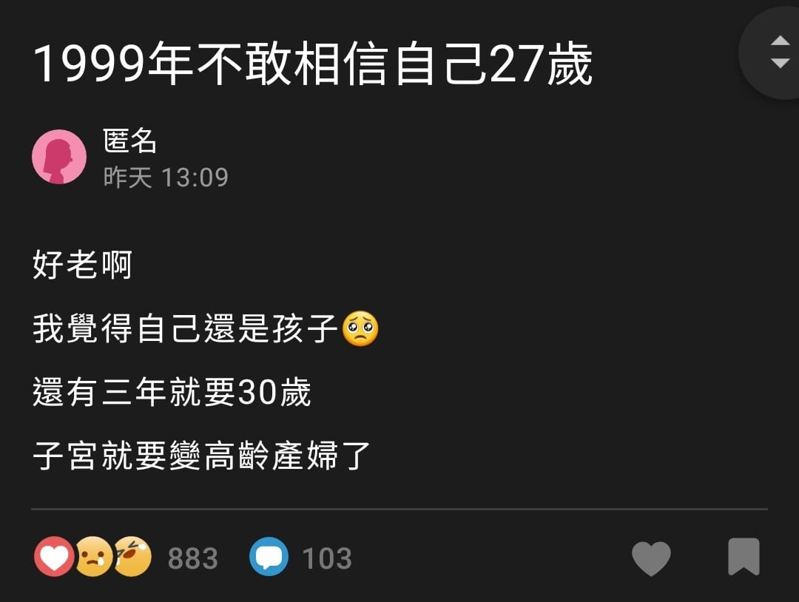Open the 103 comments count
The image size is (799, 602).
[327, 558]
